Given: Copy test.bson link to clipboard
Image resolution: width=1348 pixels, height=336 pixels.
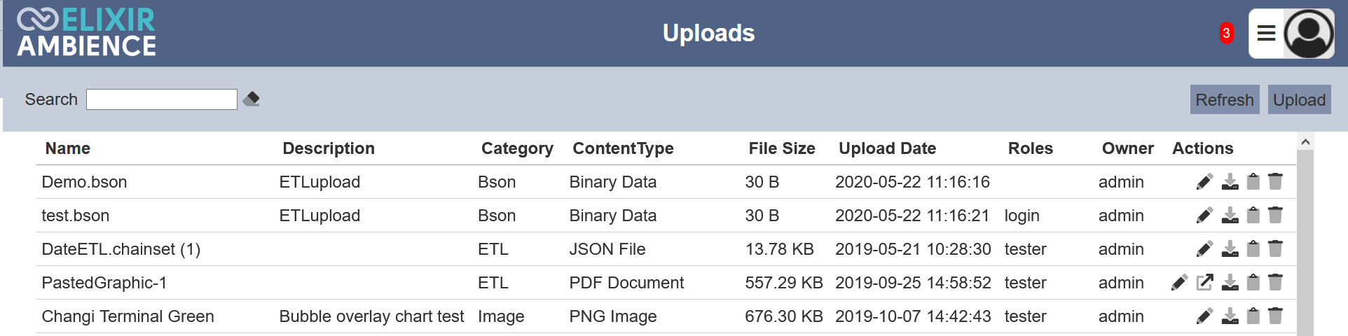Looking at the screenshot, I should (1253, 216).
